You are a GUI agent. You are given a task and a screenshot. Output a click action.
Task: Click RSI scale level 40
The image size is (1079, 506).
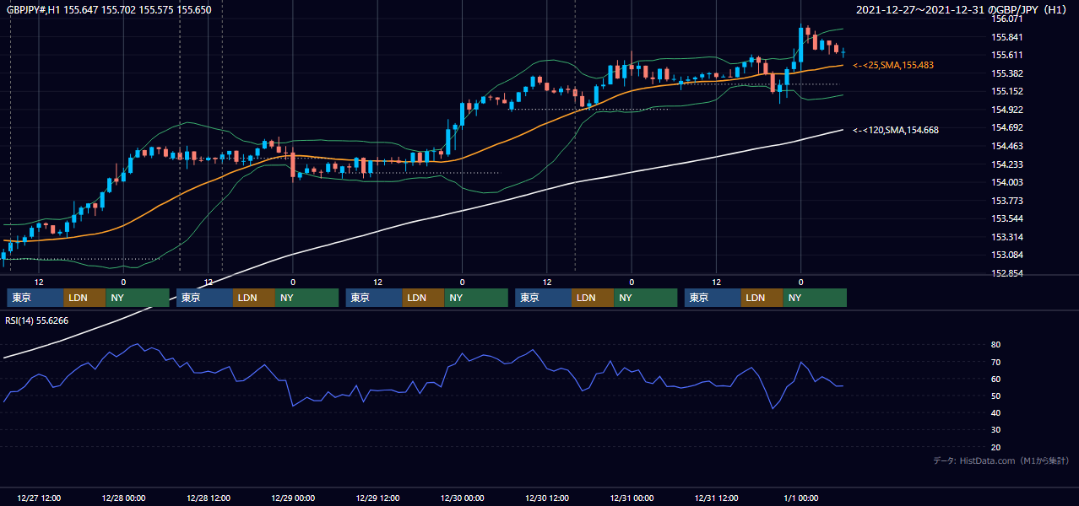click(996, 412)
